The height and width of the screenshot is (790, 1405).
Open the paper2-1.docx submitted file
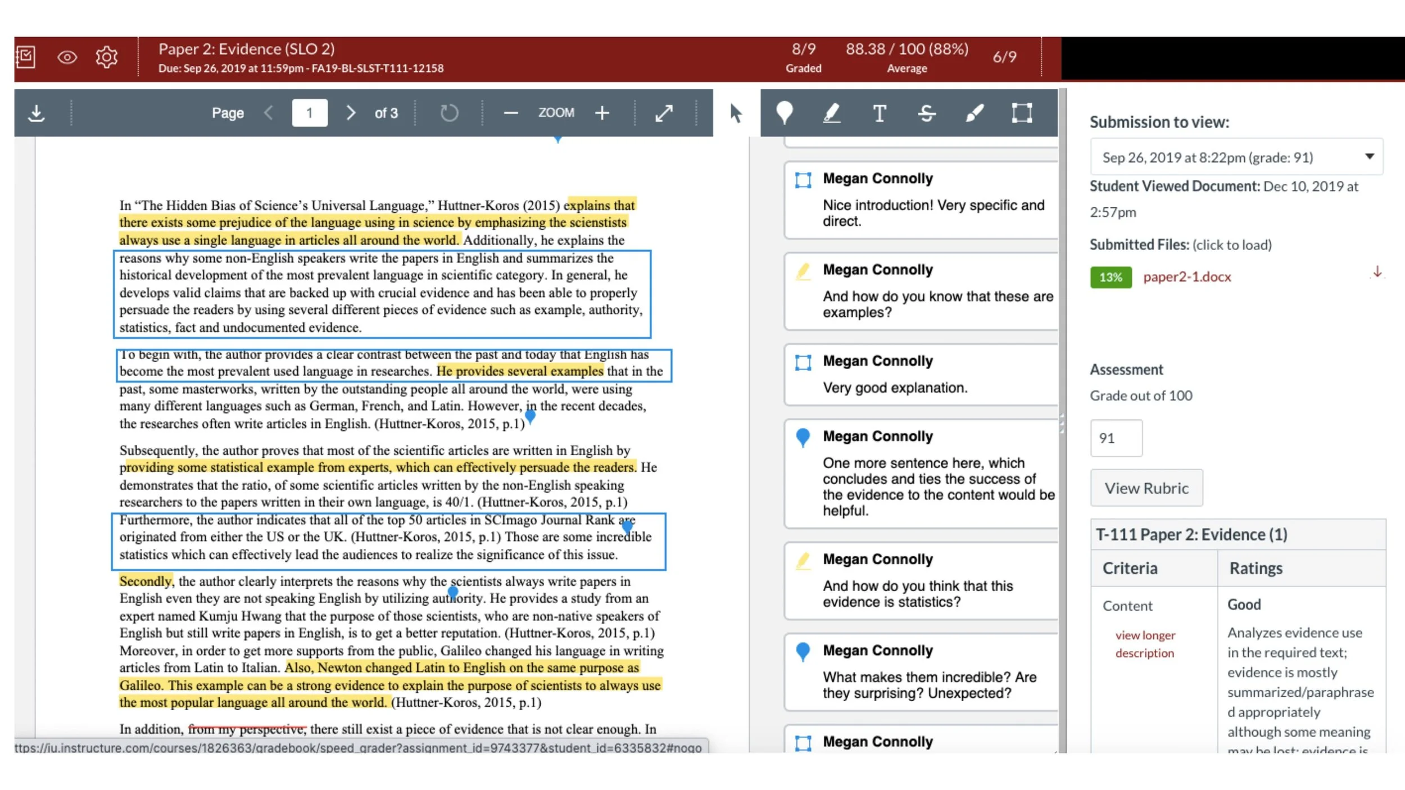coord(1186,277)
